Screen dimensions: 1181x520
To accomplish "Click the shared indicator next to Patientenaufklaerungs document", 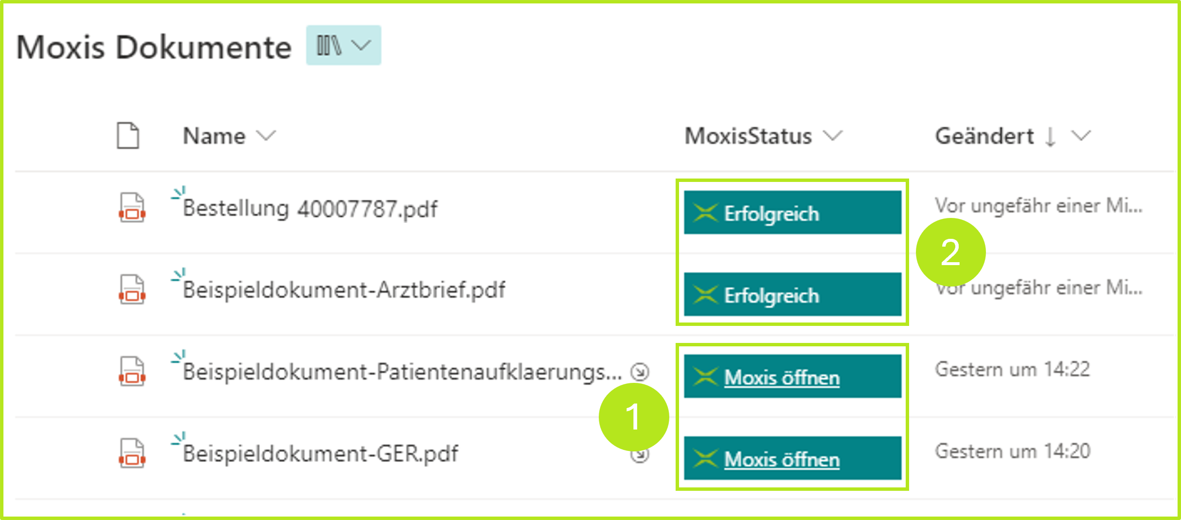I will pos(641,372).
